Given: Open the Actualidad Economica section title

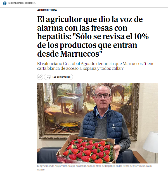Looking at the screenshot, I should point(22,3).
